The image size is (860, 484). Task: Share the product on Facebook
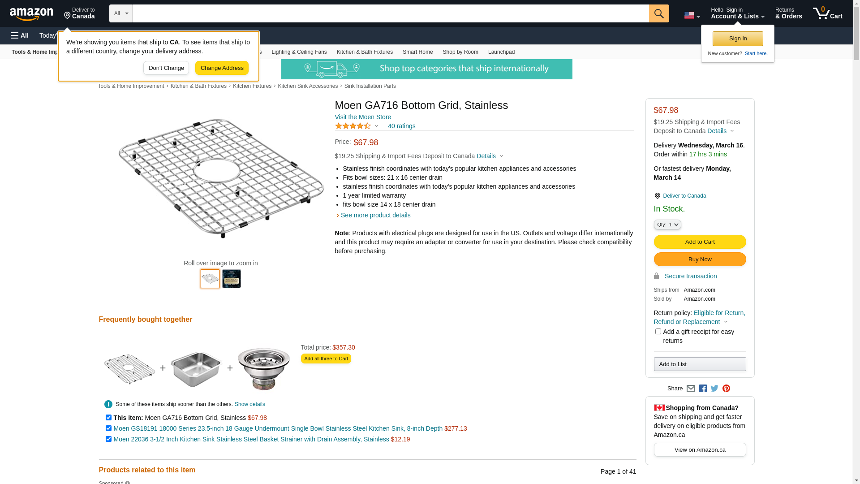tap(703, 389)
